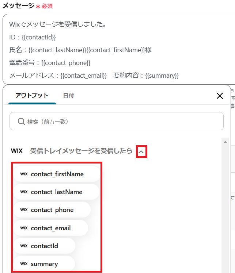Click the Wix icon beside contact_email
This screenshot has width=235, height=273.
point(24,228)
